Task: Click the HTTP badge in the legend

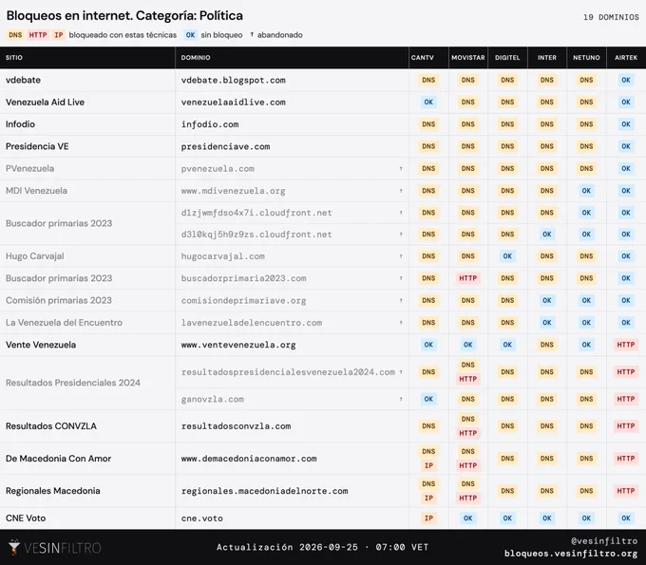Action: pyautogui.click(x=38, y=35)
